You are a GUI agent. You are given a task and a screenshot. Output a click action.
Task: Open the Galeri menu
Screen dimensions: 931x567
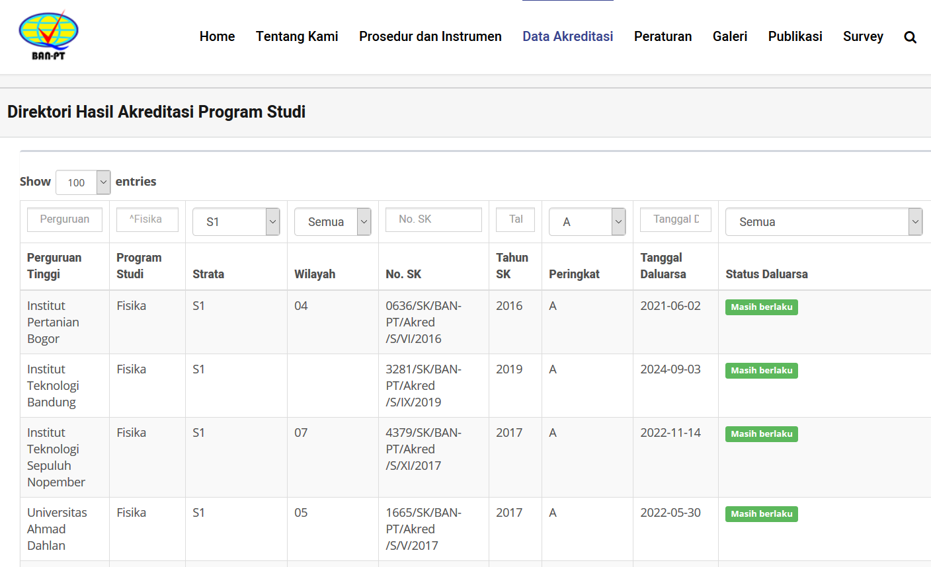coord(730,36)
